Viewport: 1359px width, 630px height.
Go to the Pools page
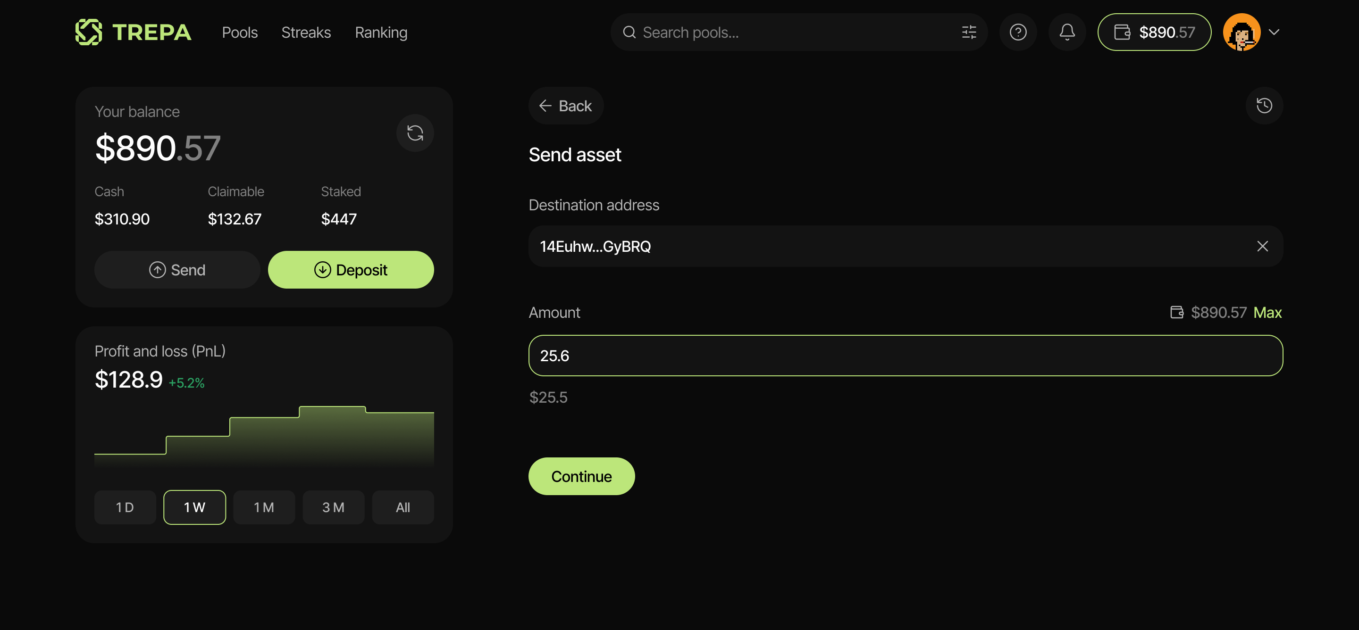[240, 33]
